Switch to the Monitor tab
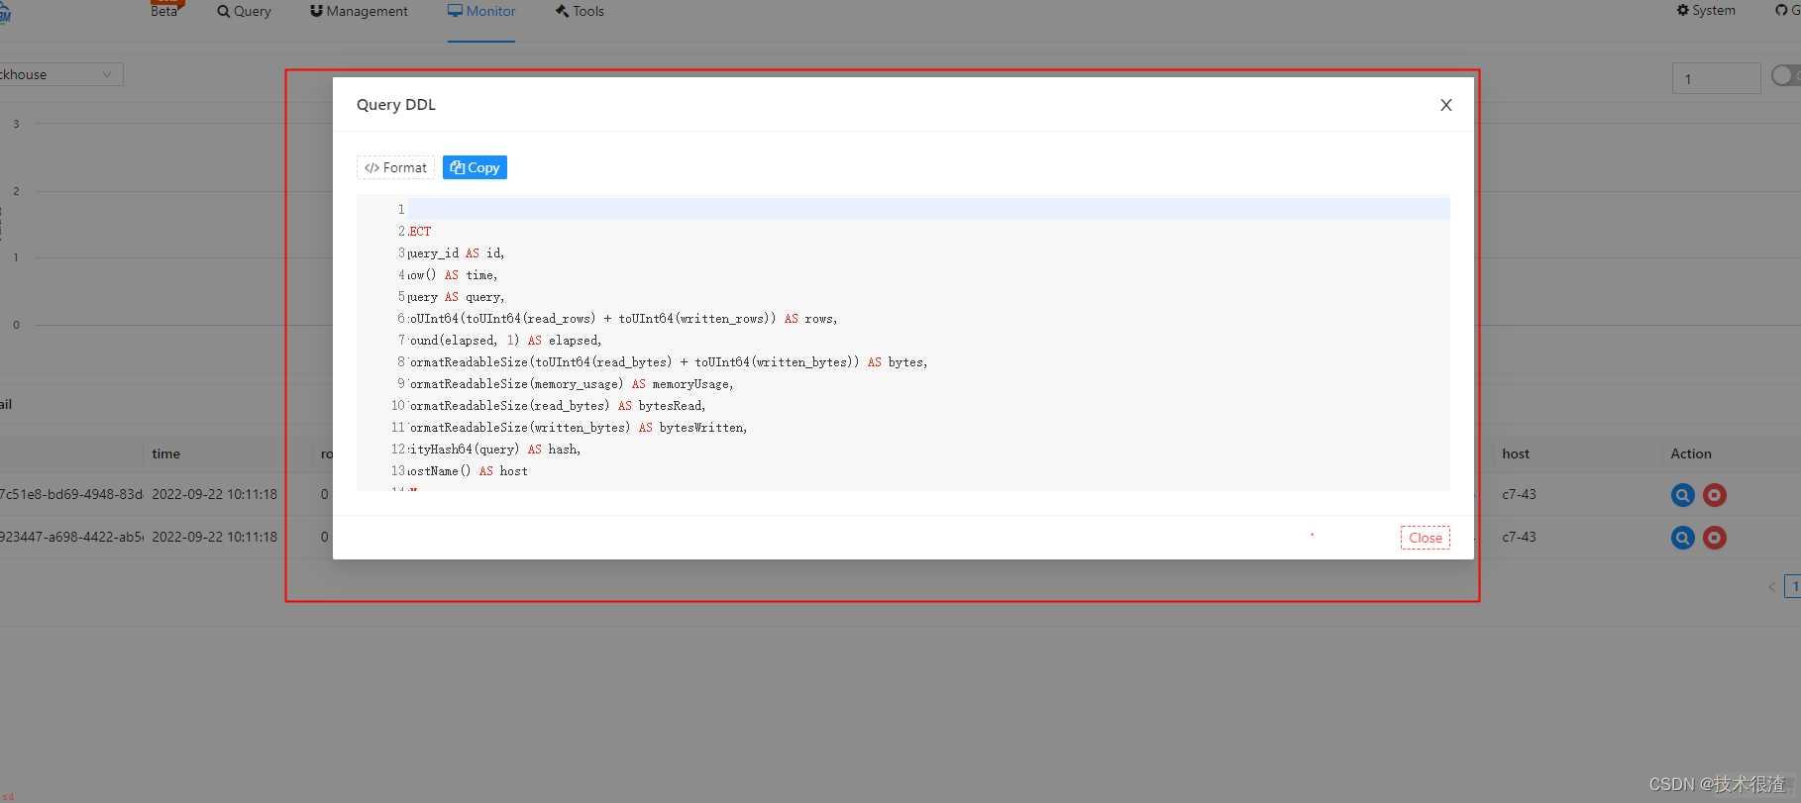Screen dimensions: 1801x803 [481, 11]
